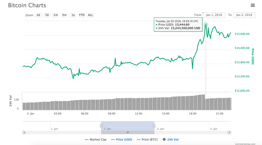Set zoom to 1y

click(73, 15)
